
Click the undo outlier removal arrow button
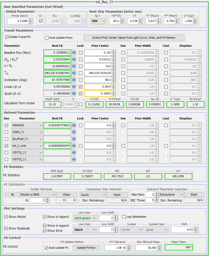tap(12, 195)
